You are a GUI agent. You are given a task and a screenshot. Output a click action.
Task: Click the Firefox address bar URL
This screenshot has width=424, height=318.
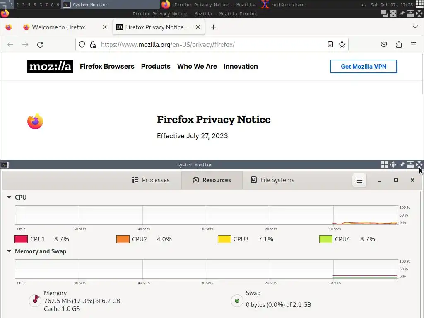(168, 44)
